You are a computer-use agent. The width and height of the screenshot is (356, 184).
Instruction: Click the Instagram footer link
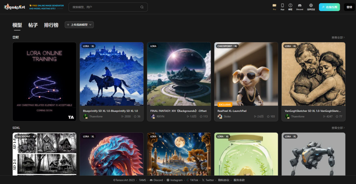click(x=175, y=180)
